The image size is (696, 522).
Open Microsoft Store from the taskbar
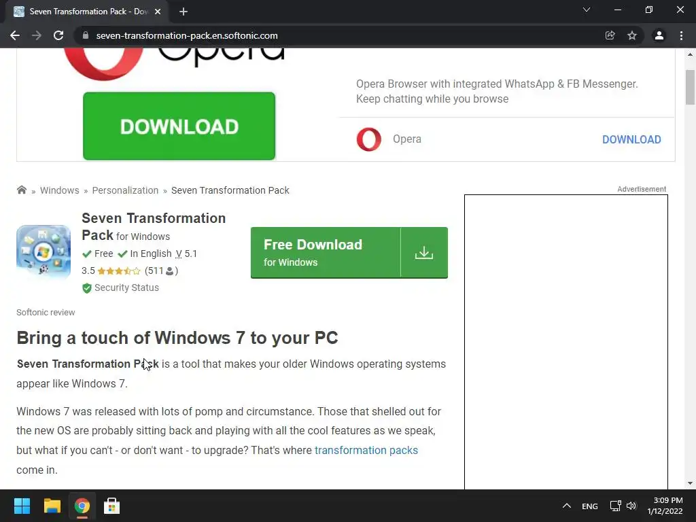pos(112,506)
